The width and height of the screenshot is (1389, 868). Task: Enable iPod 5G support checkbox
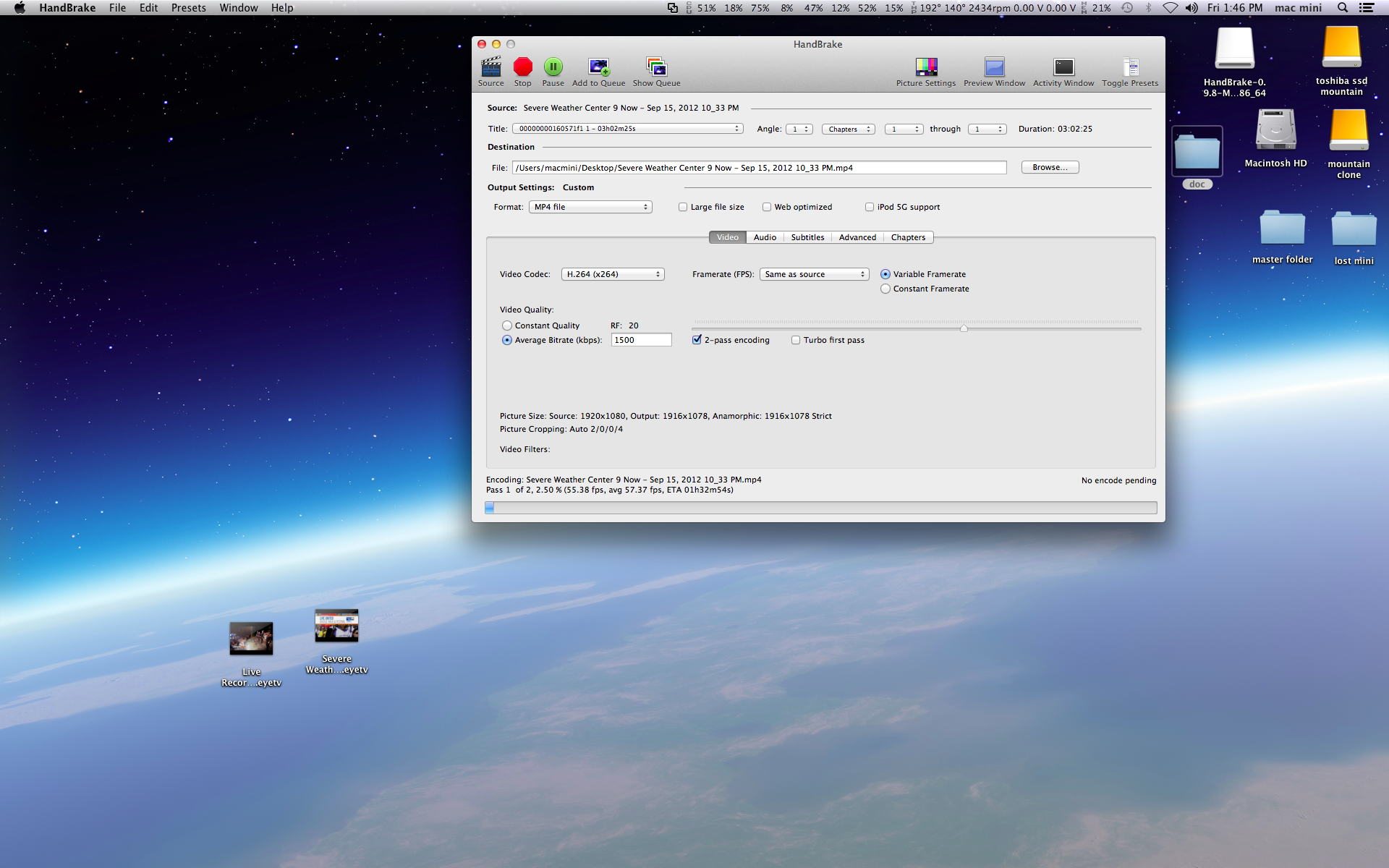pyautogui.click(x=869, y=207)
